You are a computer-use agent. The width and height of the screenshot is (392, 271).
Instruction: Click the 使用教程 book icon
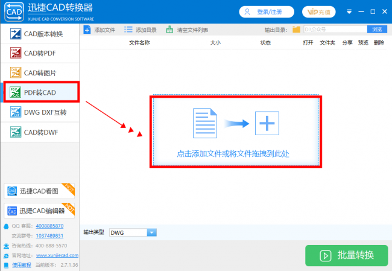pos(6,265)
